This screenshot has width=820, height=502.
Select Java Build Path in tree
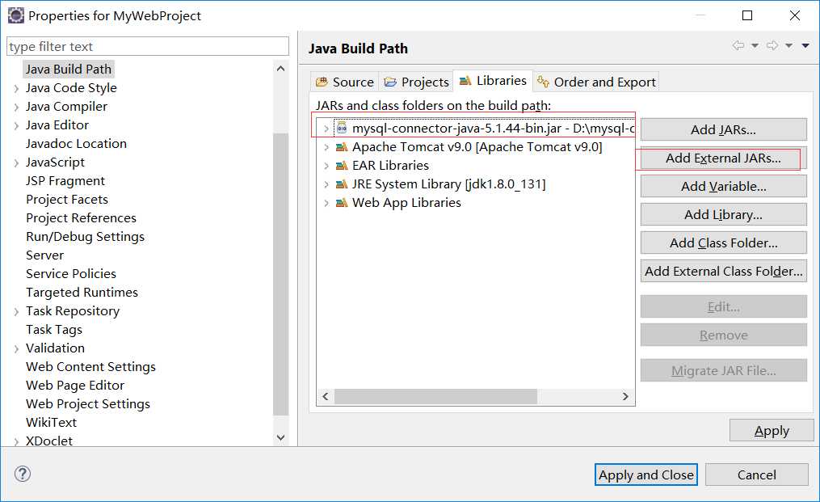[x=69, y=69]
